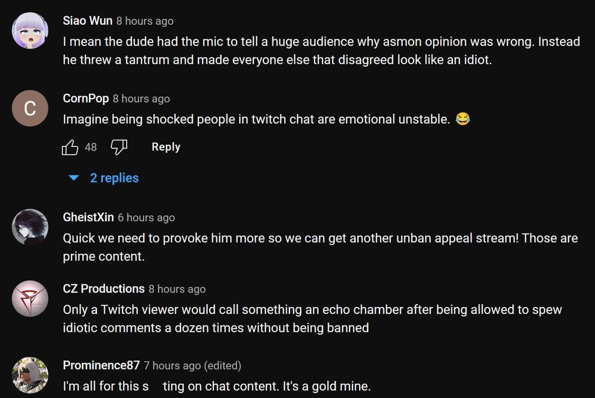Click Siao Wun's anime avatar
Image resolution: width=595 pixels, height=398 pixels.
coord(30,31)
